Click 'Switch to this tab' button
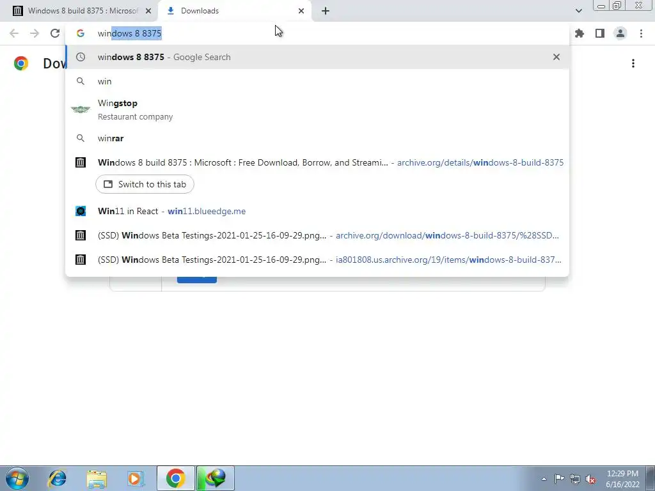This screenshot has height=491, width=655. click(145, 184)
